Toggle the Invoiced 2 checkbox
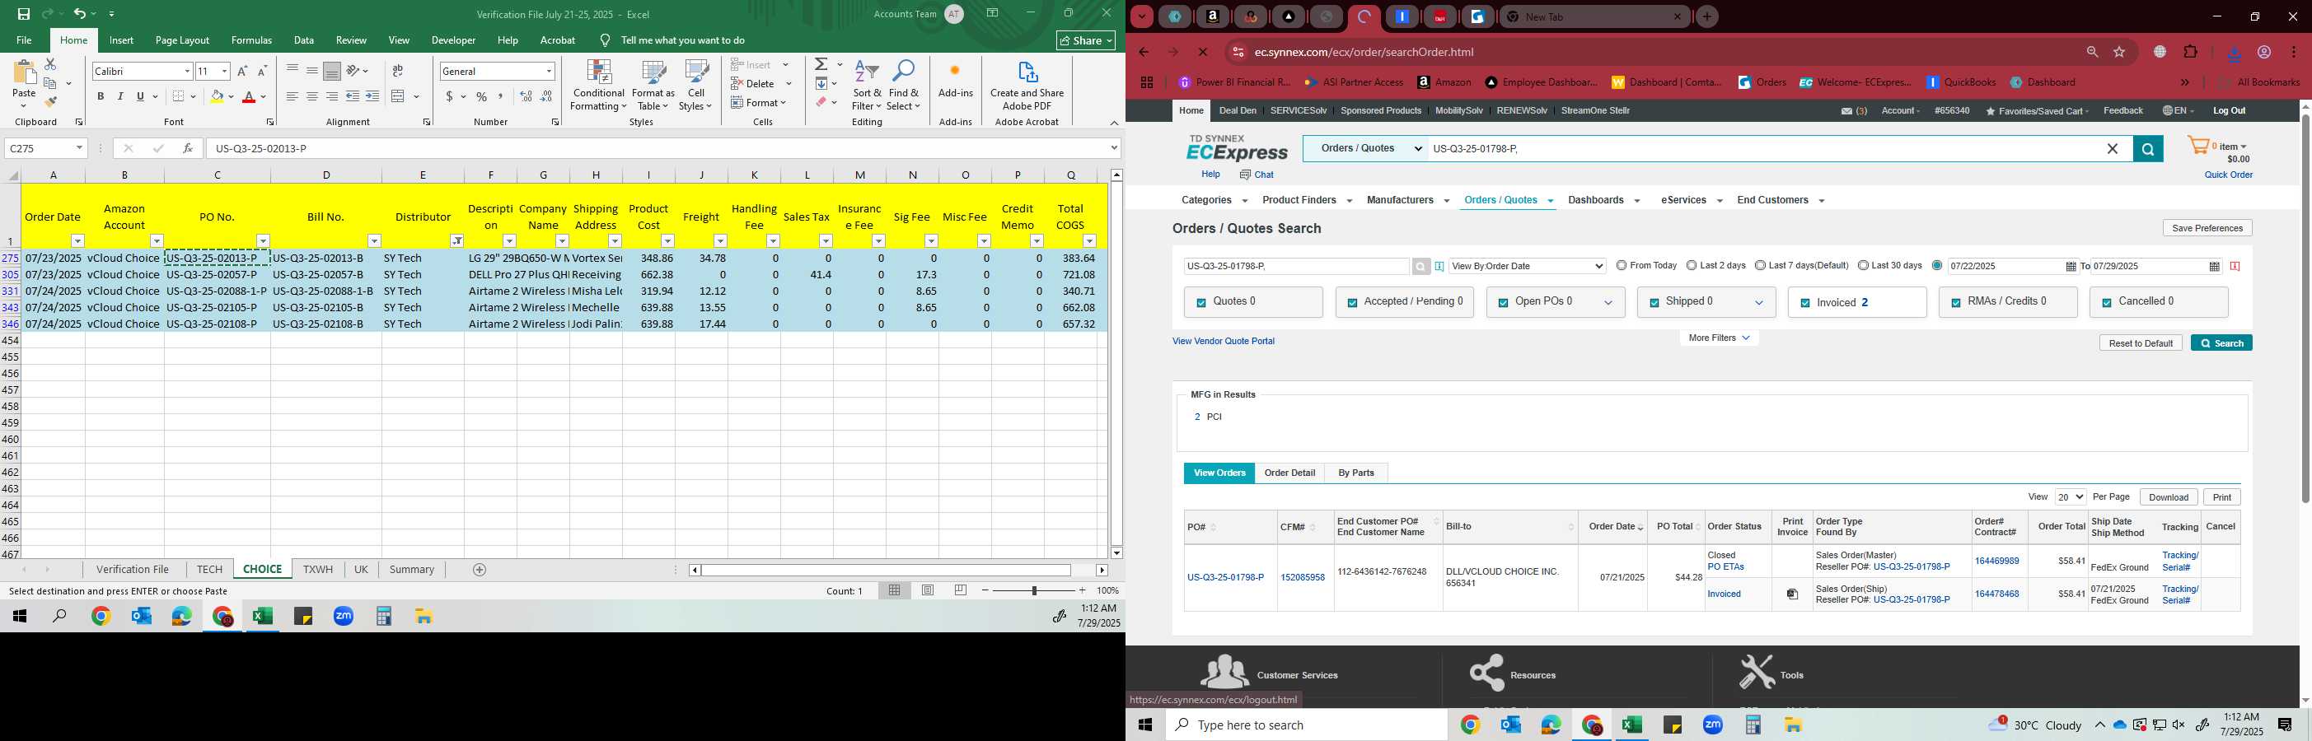The image size is (2312, 741). [1804, 303]
